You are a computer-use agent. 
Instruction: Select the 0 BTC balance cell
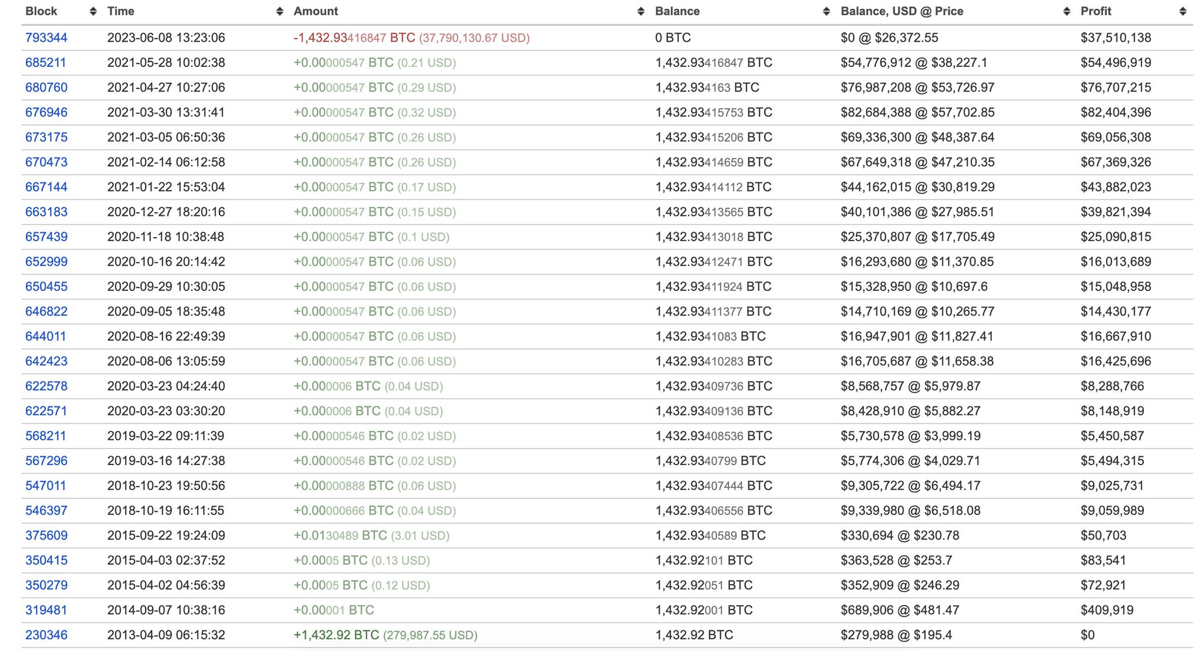(x=673, y=38)
